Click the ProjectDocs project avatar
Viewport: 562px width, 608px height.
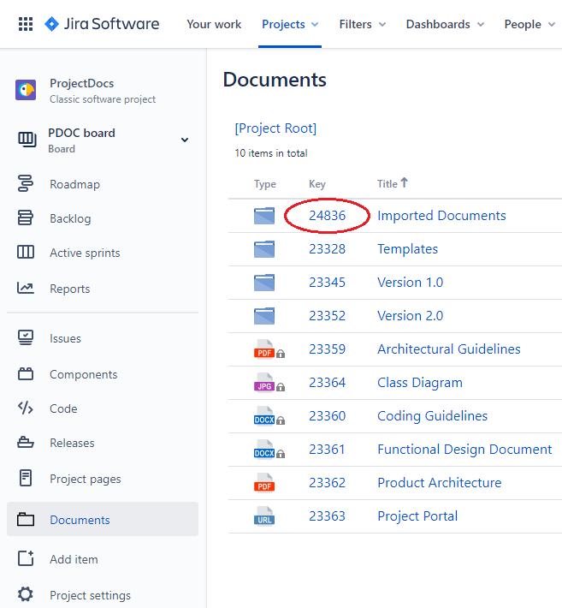point(26,90)
